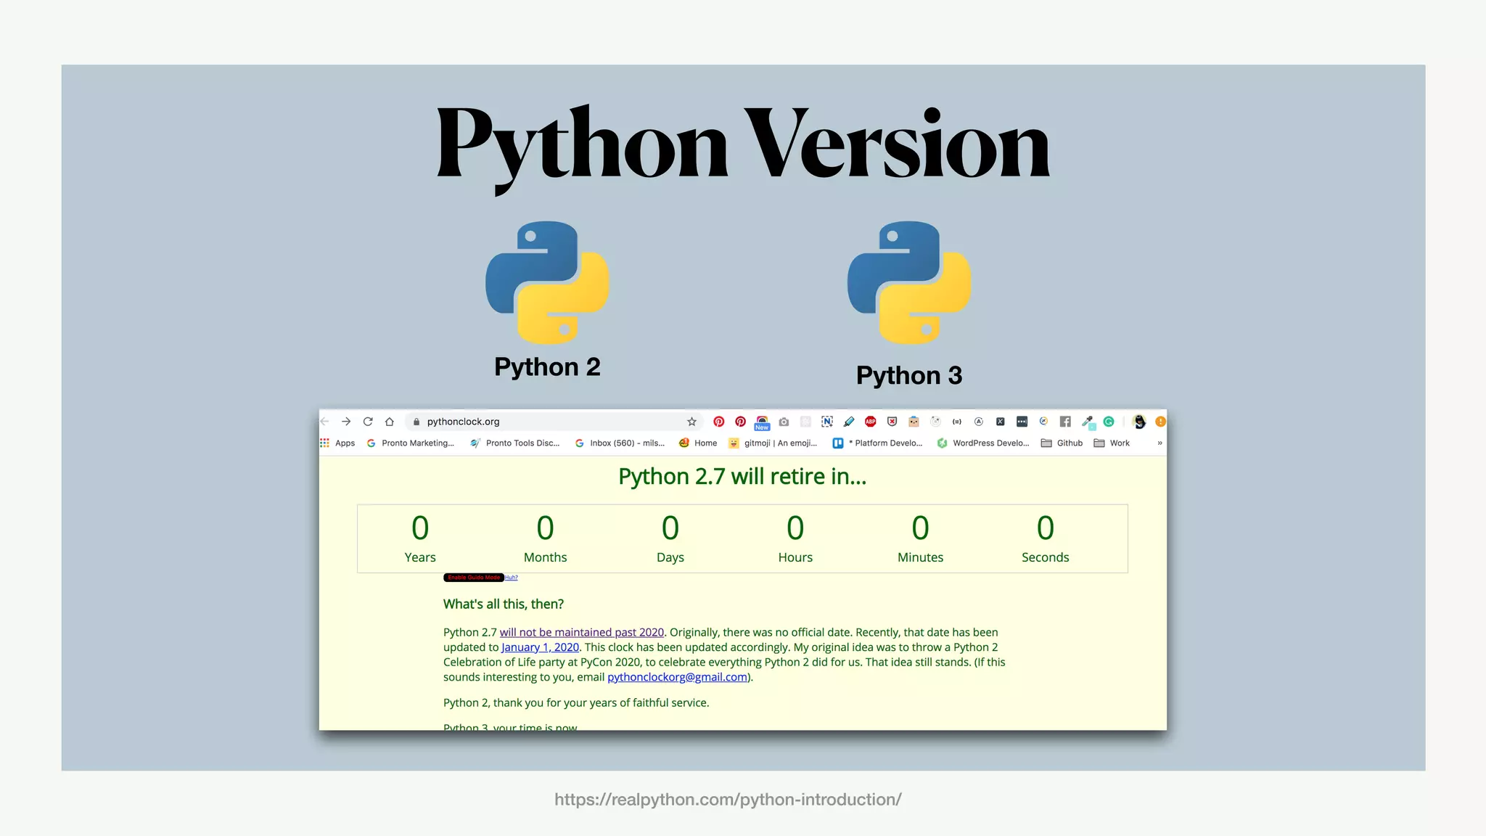The image size is (1486, 836).
Task: Click the camera screenshot extension icon
Action: [x=784, y=422]
